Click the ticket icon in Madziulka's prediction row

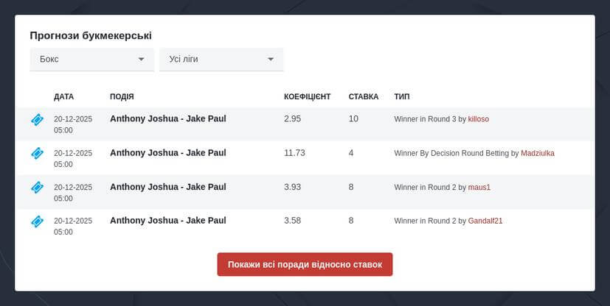click(x=37, y=153)
